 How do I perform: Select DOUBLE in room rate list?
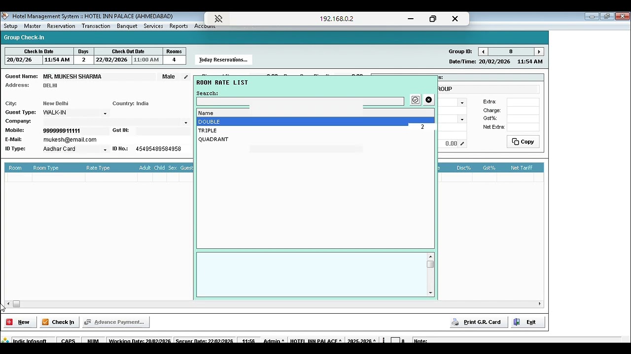315,122
